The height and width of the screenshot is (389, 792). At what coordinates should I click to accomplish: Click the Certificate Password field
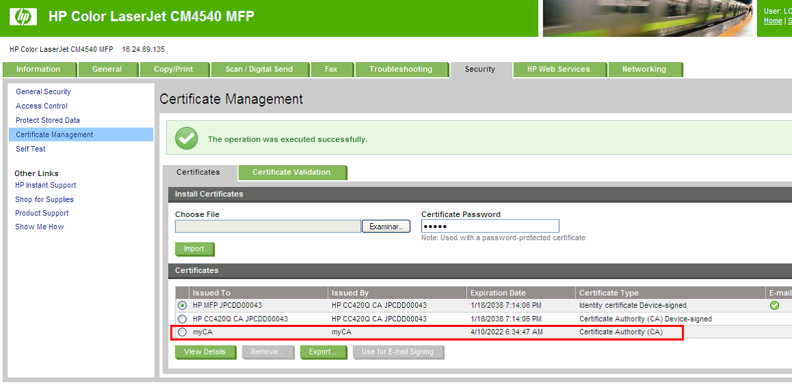click(x=490, y=226)
